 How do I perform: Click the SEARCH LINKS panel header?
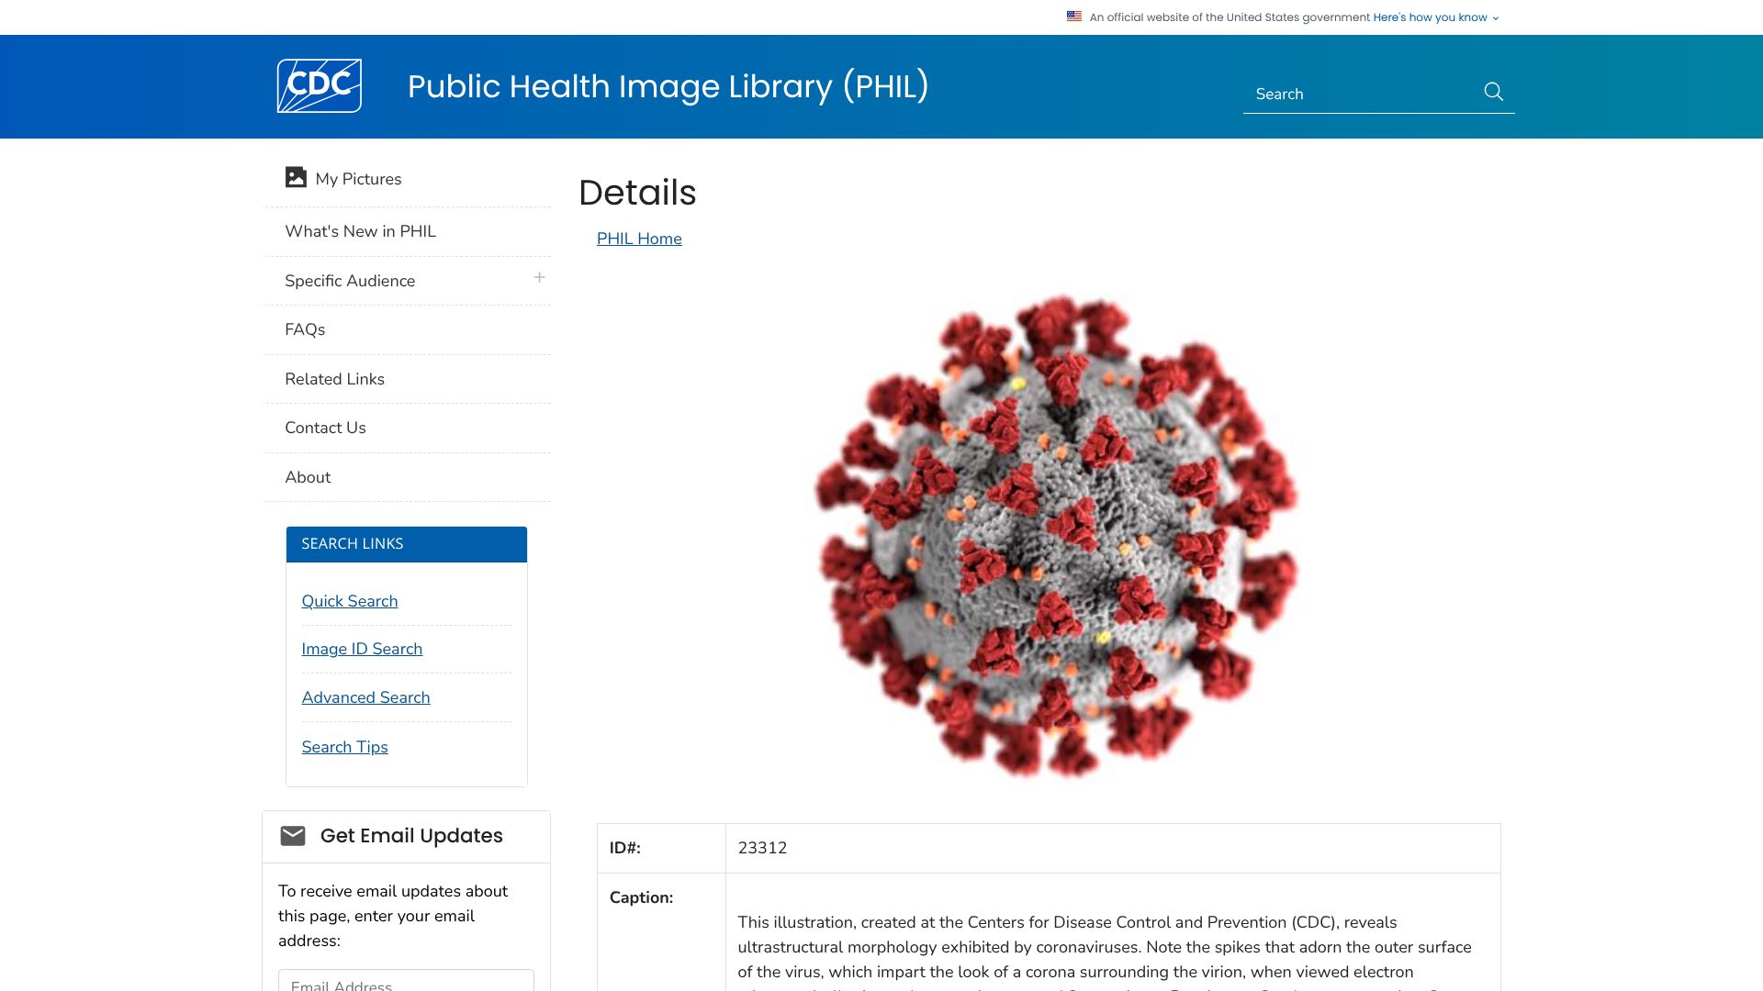coord(407,544)
